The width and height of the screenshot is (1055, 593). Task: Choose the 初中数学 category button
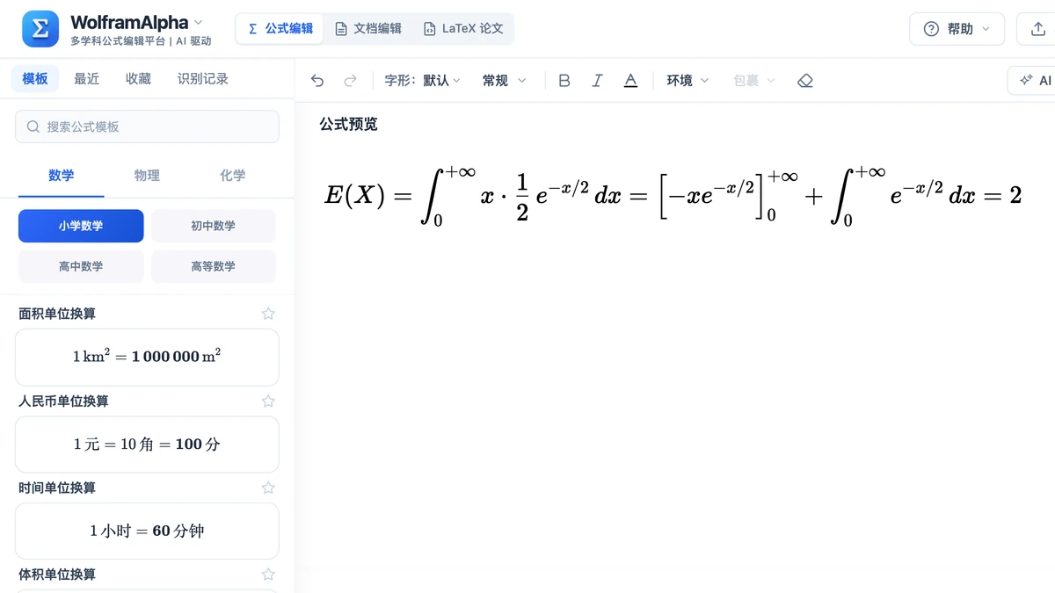pos(214,226)
